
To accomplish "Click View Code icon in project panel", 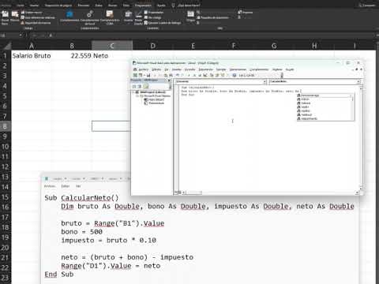I will click(x=134, y=86).
